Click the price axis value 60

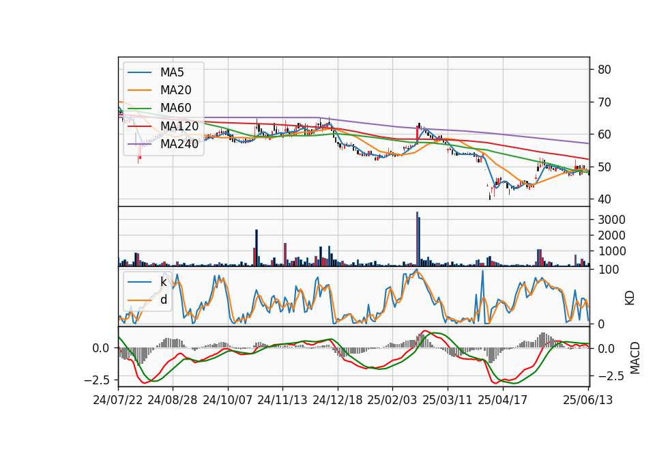click(605, 134)
